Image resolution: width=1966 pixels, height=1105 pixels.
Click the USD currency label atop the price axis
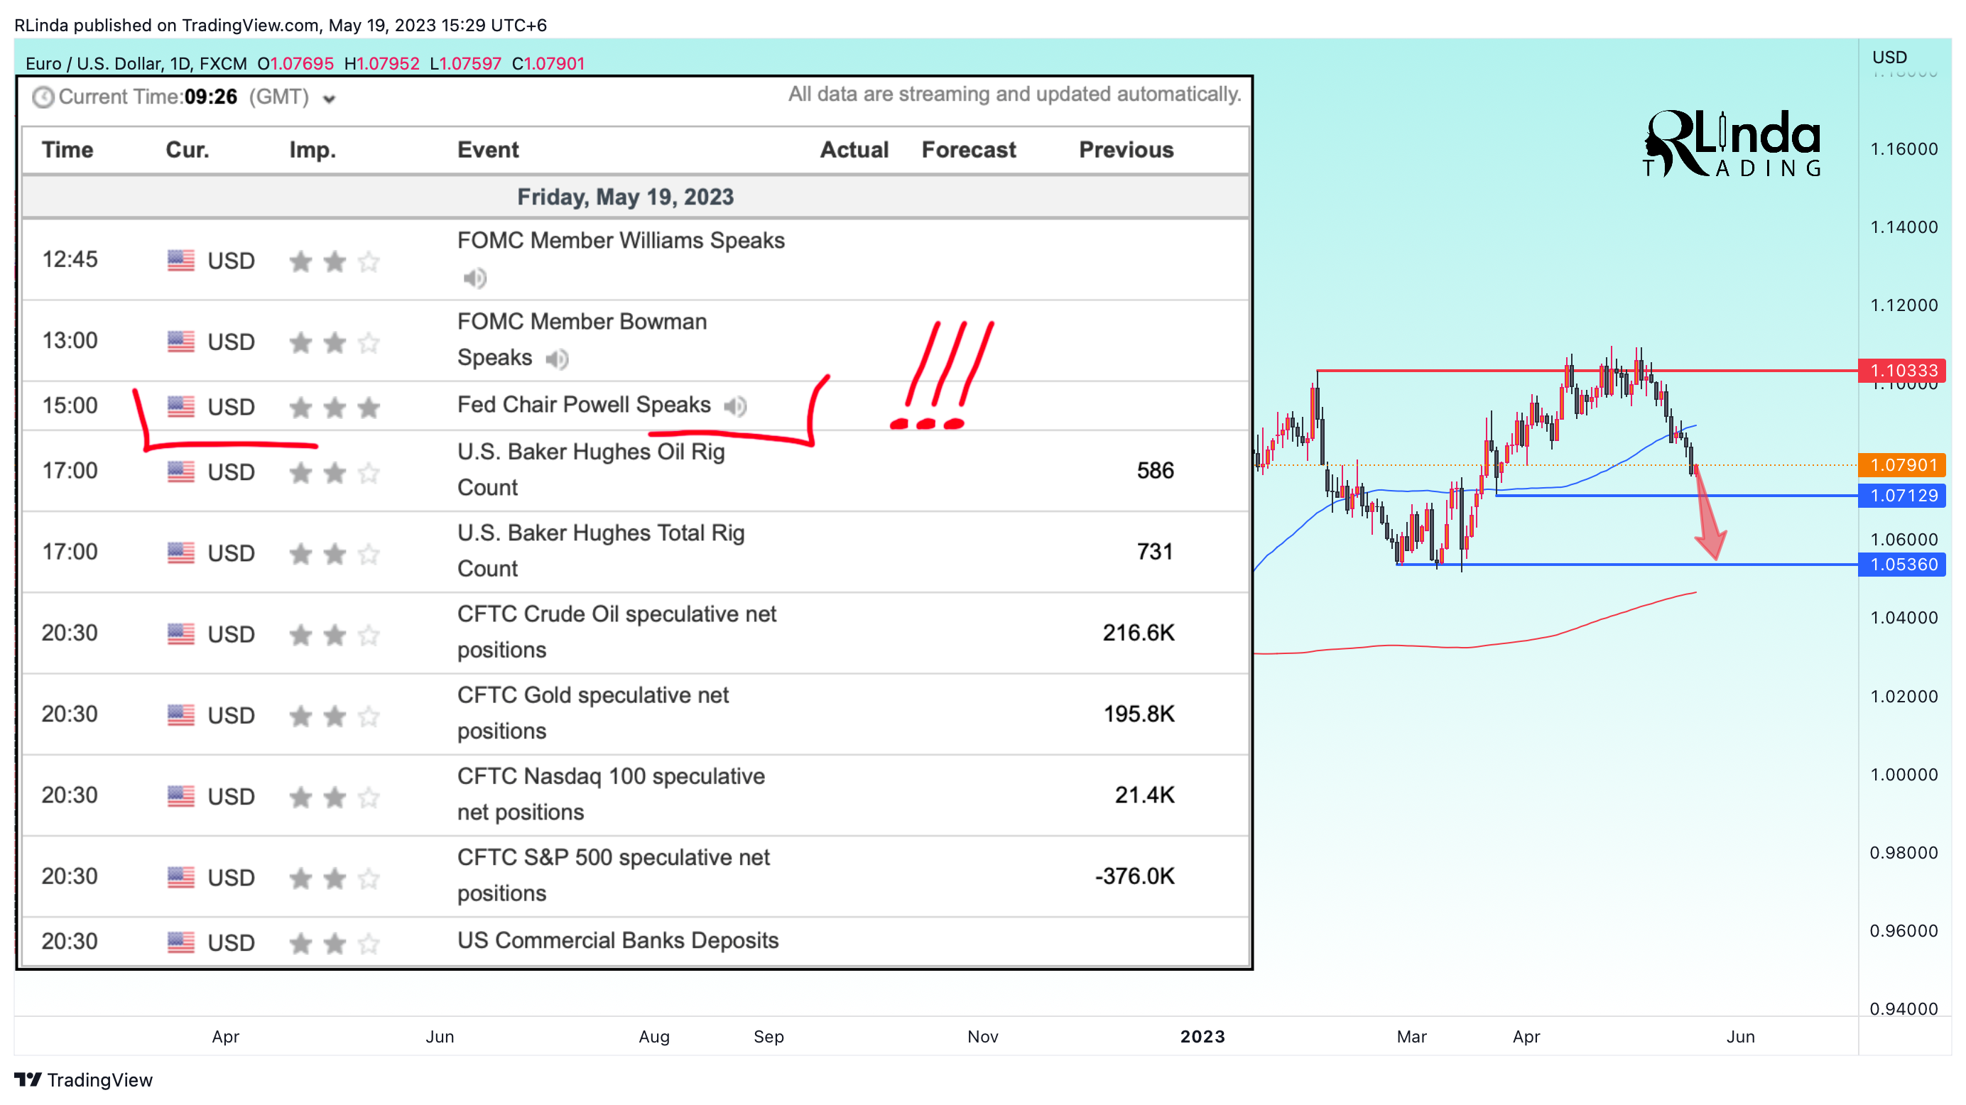pyautogui.click(x=1889, y=58)
